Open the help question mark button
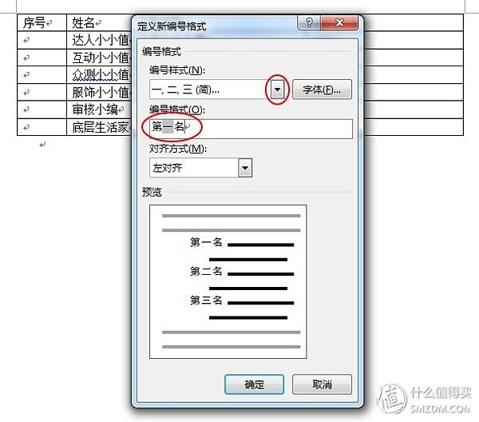The image size is (479, 422). click(309, 23)
